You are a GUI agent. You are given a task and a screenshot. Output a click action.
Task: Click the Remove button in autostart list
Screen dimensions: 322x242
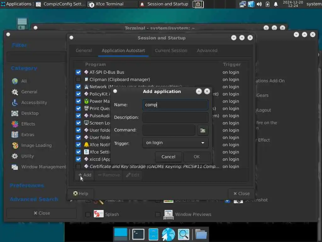(108, 175)
